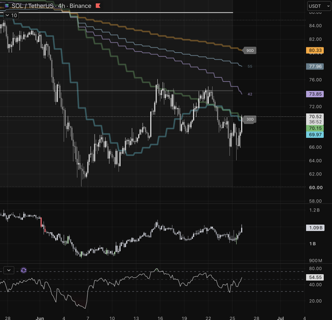Click the Jun date axis label
The height and width of the screenshot is (320, 332).
point(40,318)
